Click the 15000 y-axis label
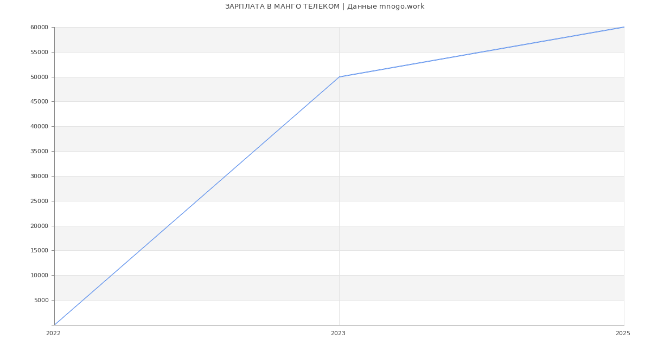The height and width of the screenshot is (352, 651). [39, 251]
